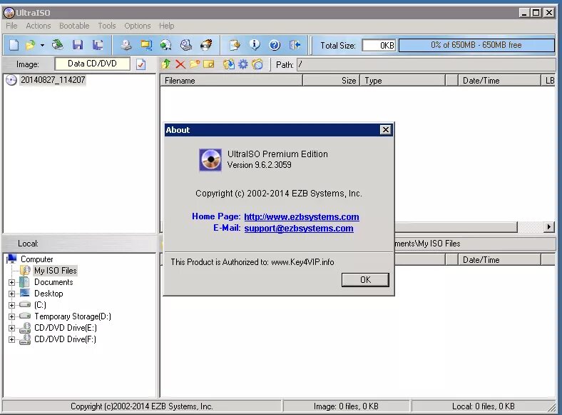Expand the CD/DVD Drive(E:) node

tap(12, 329)
